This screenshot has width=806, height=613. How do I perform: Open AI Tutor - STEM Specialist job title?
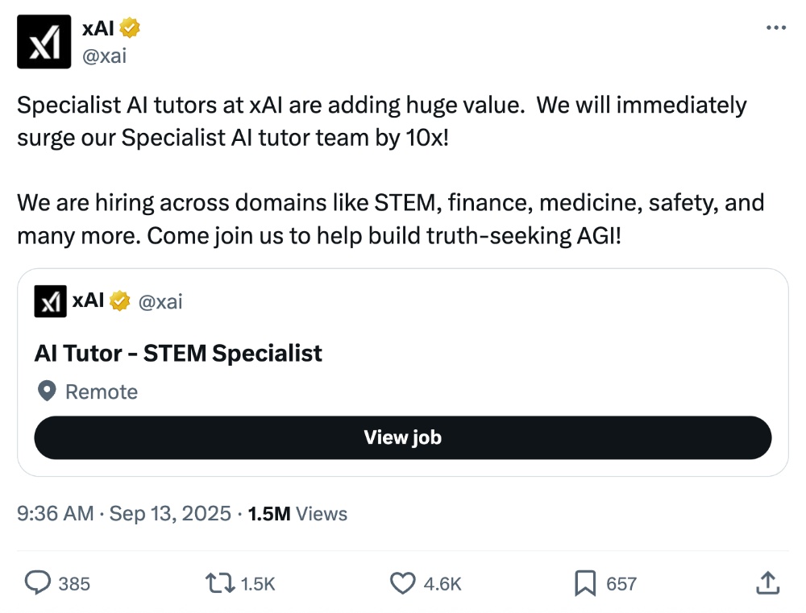178,353
